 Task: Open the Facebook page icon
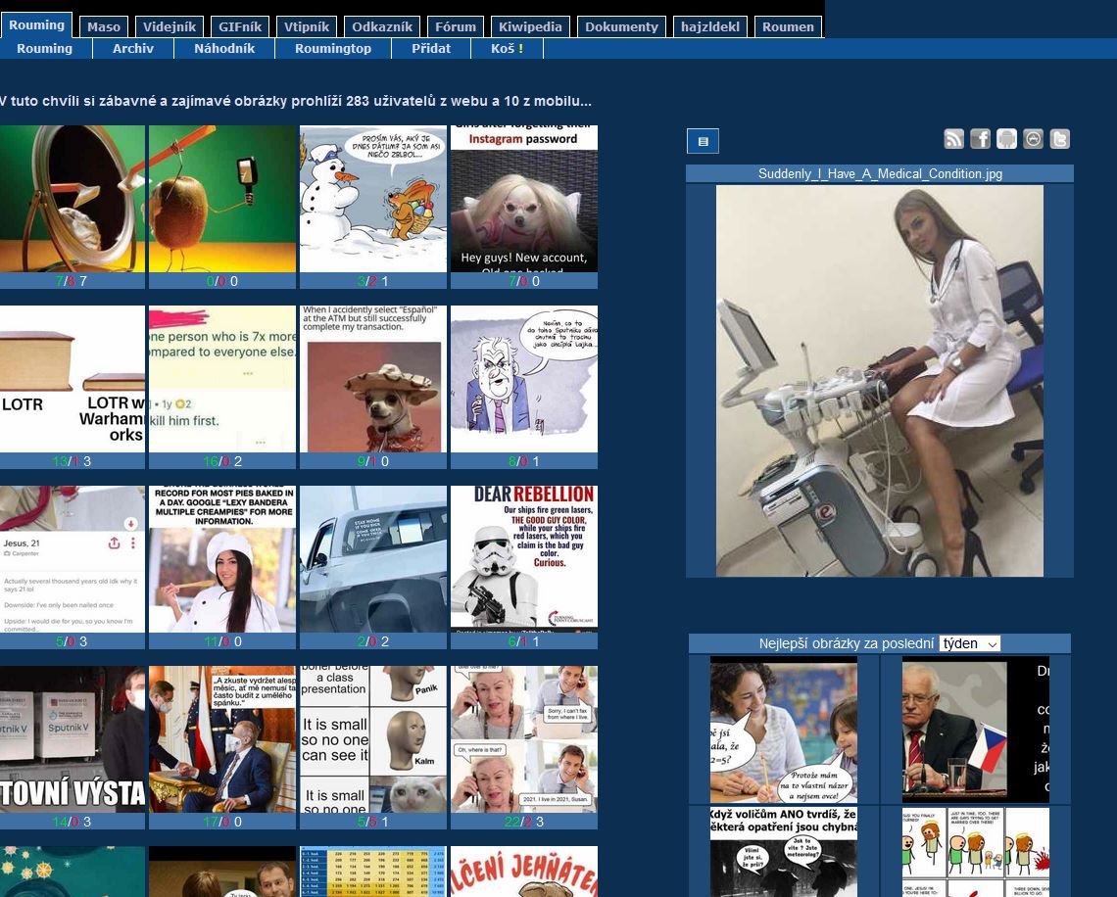(980, 139)
